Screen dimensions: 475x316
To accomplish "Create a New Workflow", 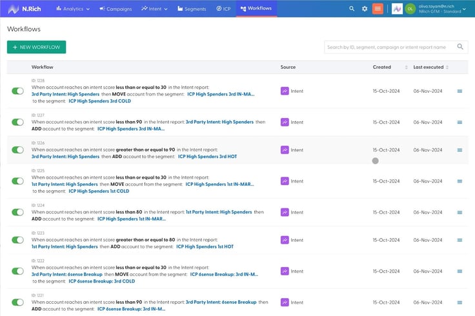I will (x=36, y=47).
